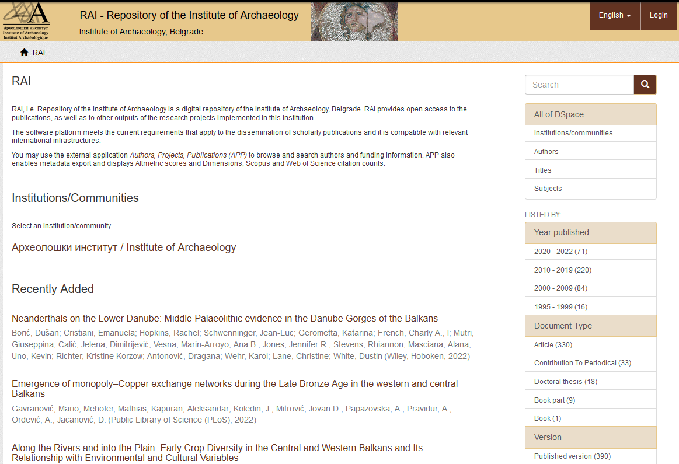Filter by Doctoral thesis document type
This screenshot has height=464, width=679.
point(565,382)
